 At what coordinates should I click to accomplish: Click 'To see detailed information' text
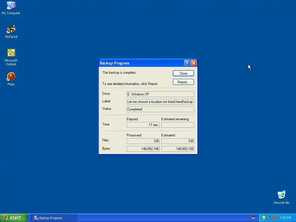(x=130, y=84)
